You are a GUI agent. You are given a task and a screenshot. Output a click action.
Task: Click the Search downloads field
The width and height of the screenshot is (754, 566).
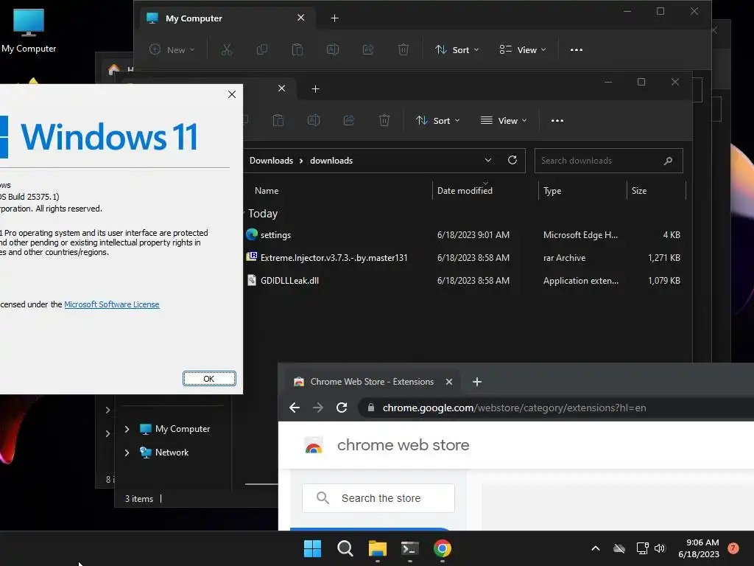pyautogui.click(x=608, y=161)
